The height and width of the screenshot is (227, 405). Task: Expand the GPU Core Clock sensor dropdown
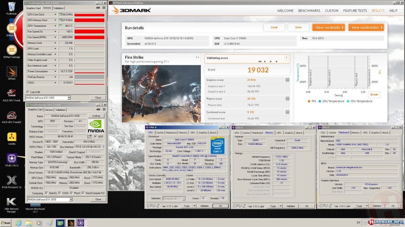[x=55, y=14]
